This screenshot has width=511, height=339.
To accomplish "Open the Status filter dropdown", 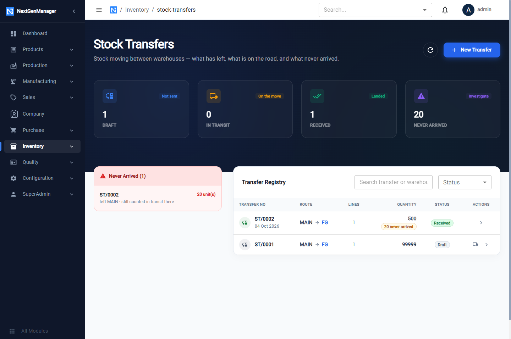I will [x=465, y=182].
